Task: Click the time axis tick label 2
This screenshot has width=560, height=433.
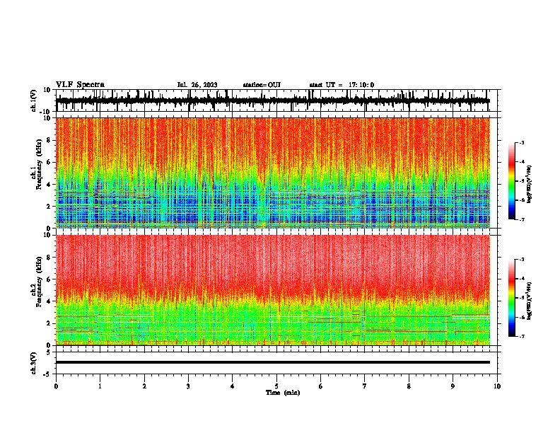Action: 144,386
